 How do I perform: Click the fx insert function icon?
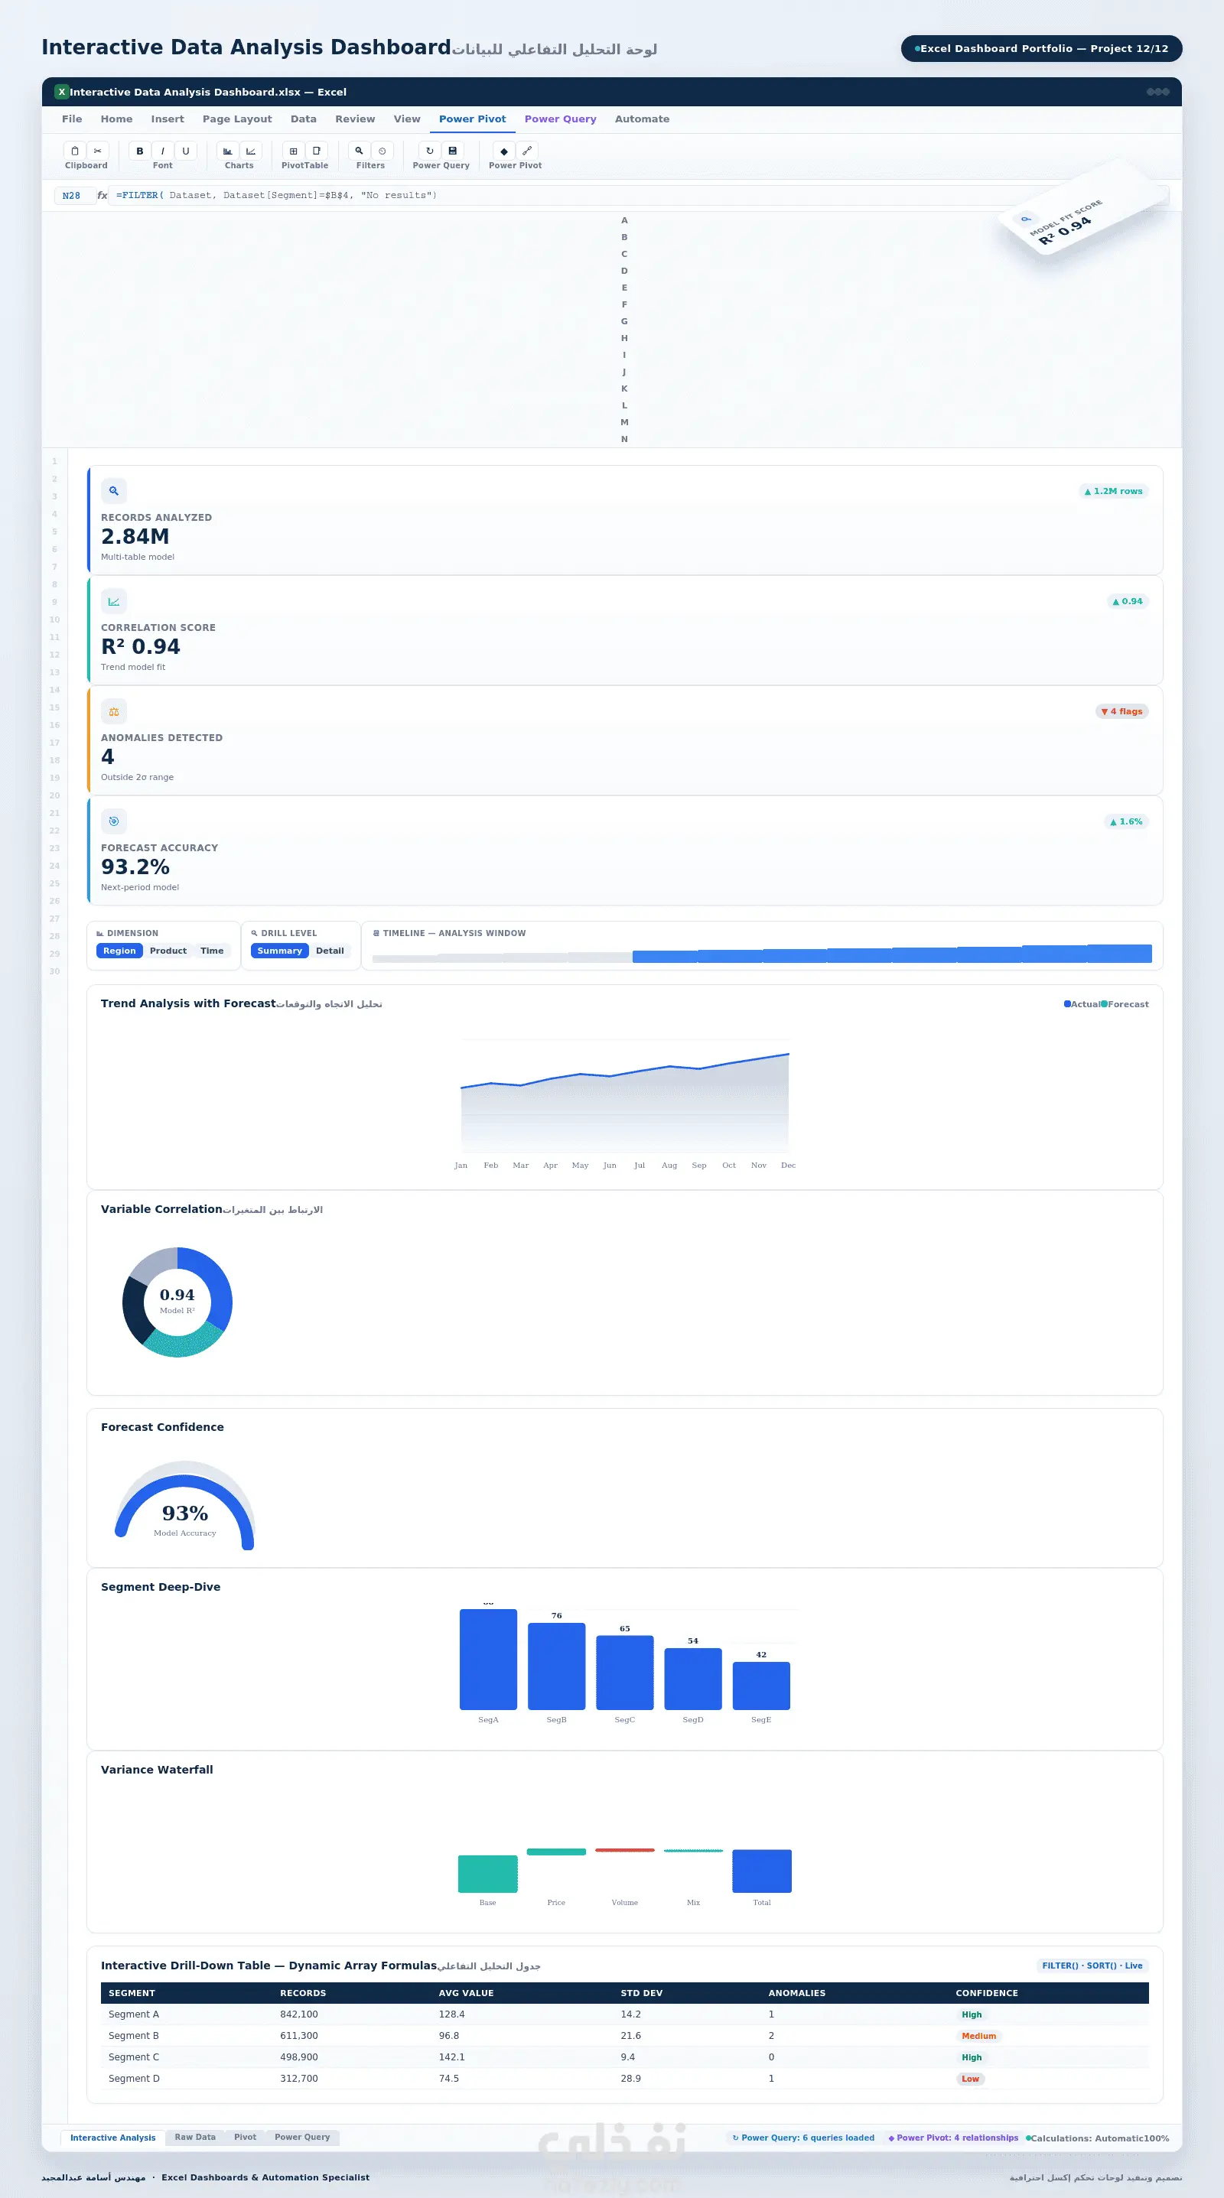103,195
